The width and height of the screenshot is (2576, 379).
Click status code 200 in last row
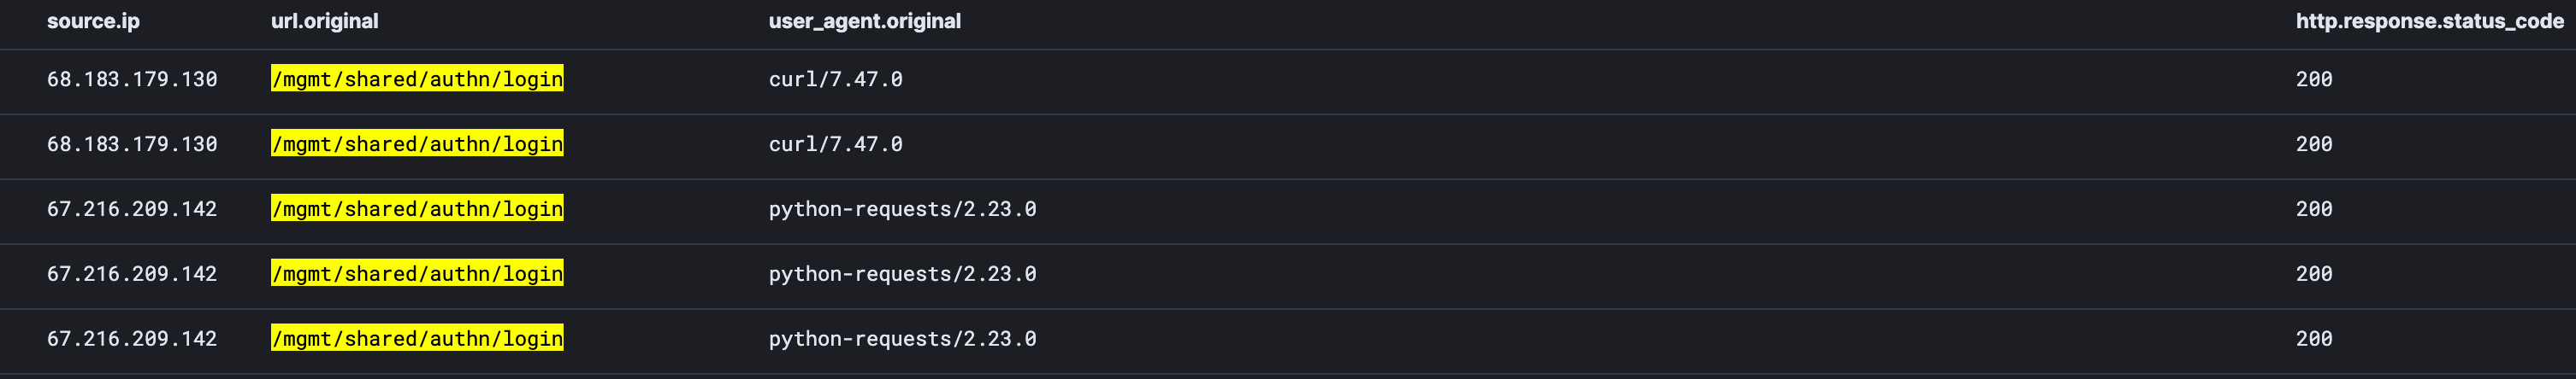(2313, 339)
